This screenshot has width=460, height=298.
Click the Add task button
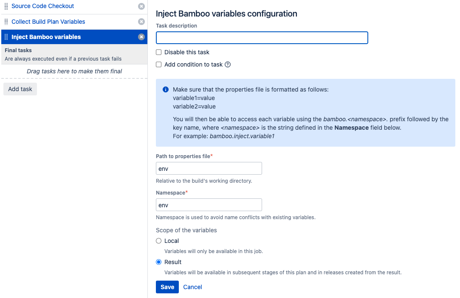click(x=20, y=89)
